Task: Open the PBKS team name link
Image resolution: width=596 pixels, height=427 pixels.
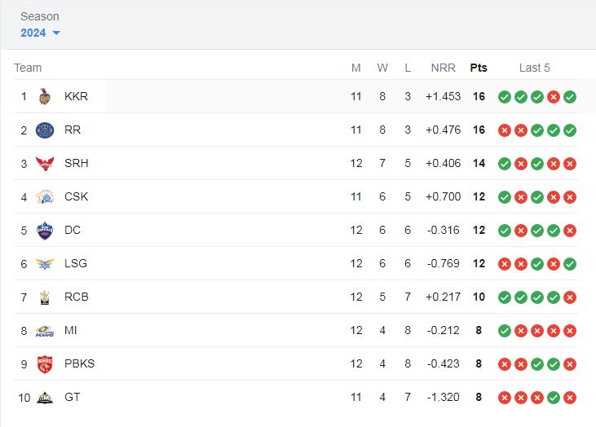Action: (79, 364)
